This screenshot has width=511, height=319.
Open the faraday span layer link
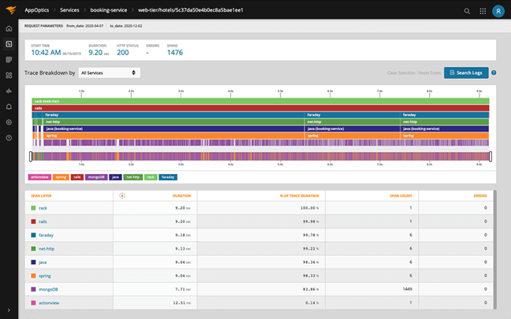tap(46, 235)
